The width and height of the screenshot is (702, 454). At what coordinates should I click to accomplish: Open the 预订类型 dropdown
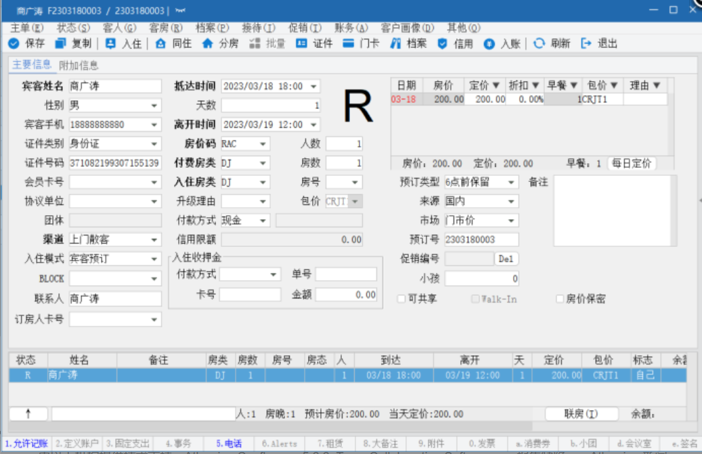[x=511, y=183]
